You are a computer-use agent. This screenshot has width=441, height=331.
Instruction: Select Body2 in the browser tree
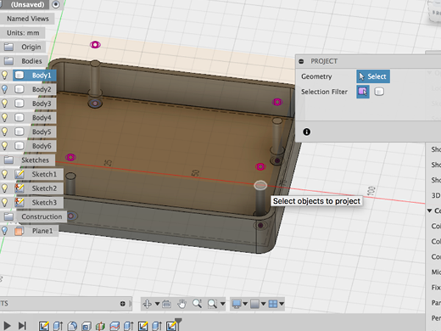41,89
